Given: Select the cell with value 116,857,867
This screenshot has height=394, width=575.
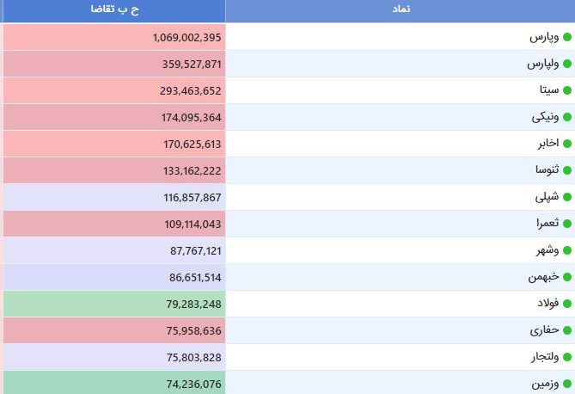Looking at the screenshot, I should [x=114, y=197].
